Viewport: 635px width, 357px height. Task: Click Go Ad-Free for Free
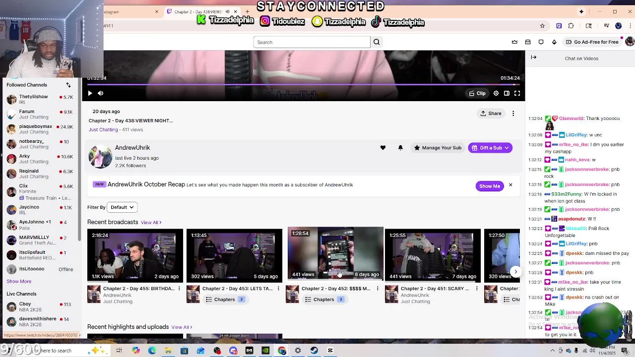(x=592, y=42)
